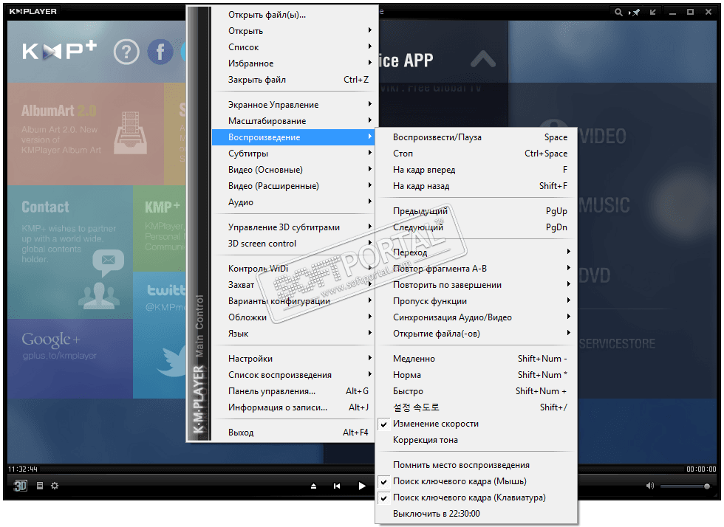
Task: Open the playlist icon in bottom bar
Action: (x=40, y=486)
